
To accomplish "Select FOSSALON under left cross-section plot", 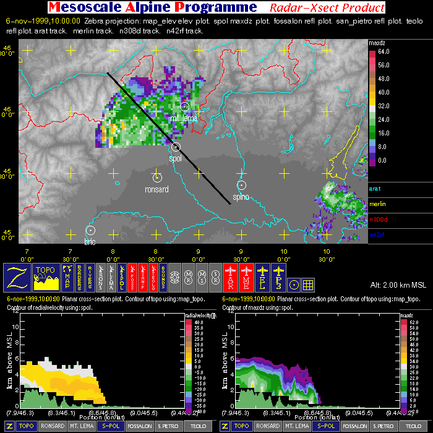I will coord(140,426).
